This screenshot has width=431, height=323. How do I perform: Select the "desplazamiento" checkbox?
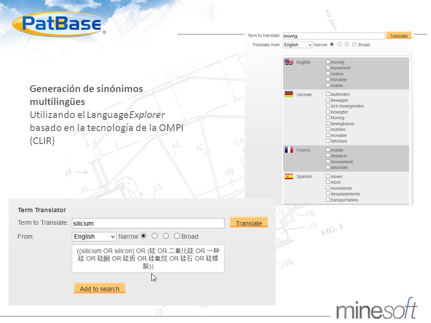tap(328, 194)
